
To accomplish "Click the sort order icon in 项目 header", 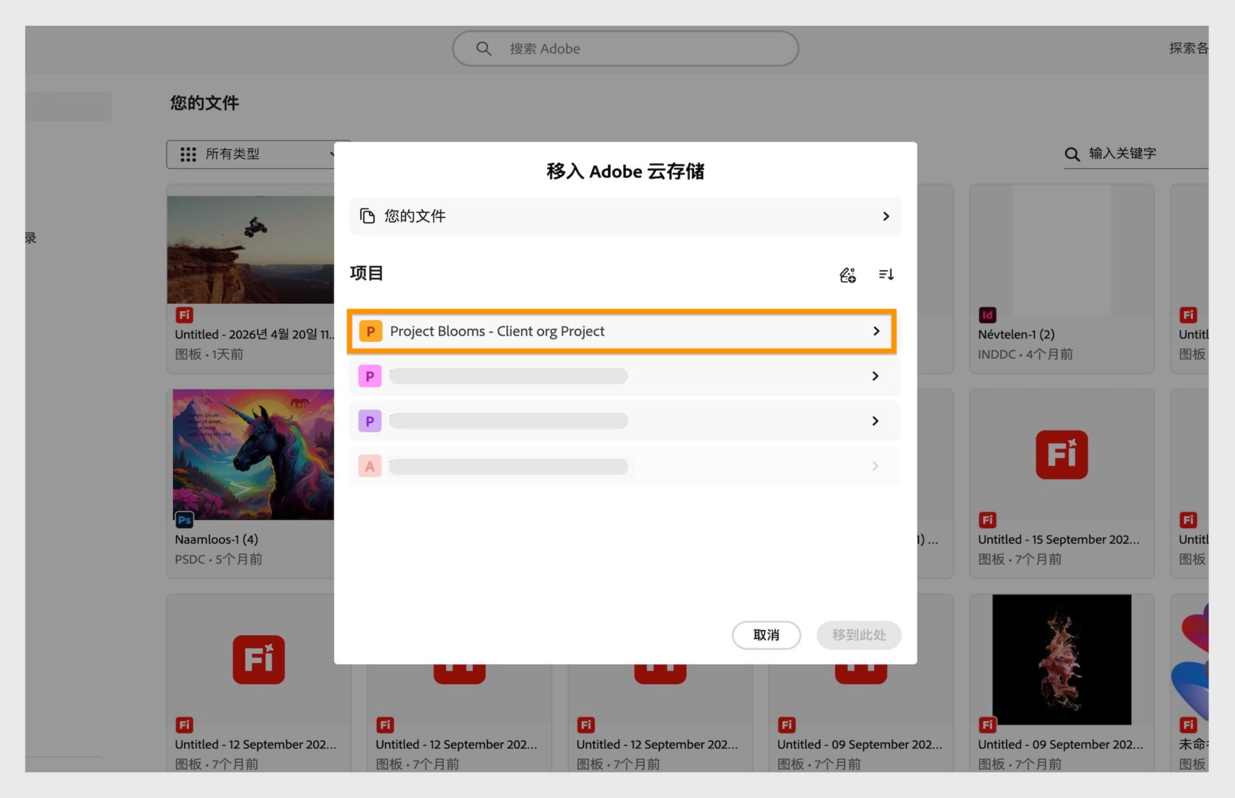I will tap(886, 275).
